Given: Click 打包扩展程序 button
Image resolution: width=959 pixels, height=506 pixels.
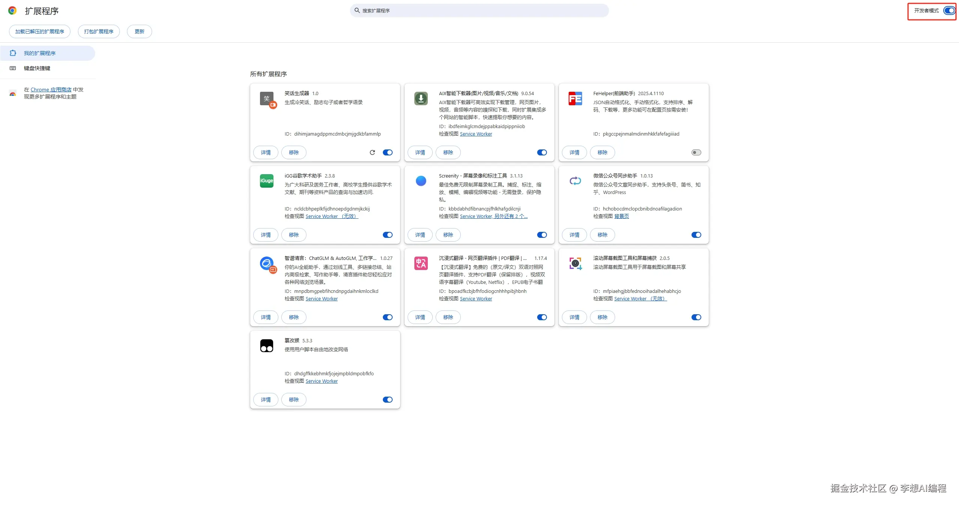Looking at the screenshot, I should [x=99, y=31].
